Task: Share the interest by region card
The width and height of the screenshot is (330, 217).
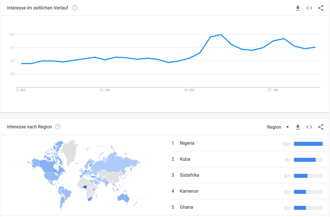Action: [321, 127]
